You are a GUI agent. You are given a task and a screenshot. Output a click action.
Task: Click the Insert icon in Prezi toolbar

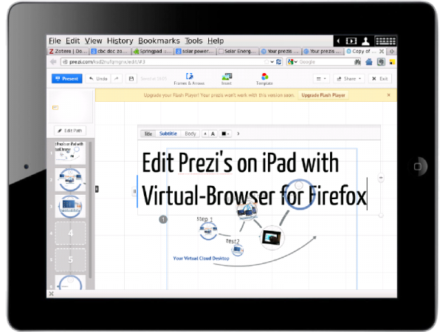(227, 77)
